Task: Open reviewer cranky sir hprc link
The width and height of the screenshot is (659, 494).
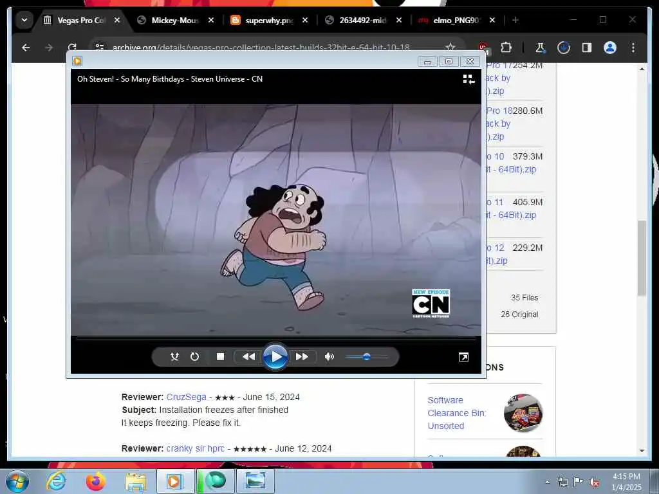Action: 196,448
